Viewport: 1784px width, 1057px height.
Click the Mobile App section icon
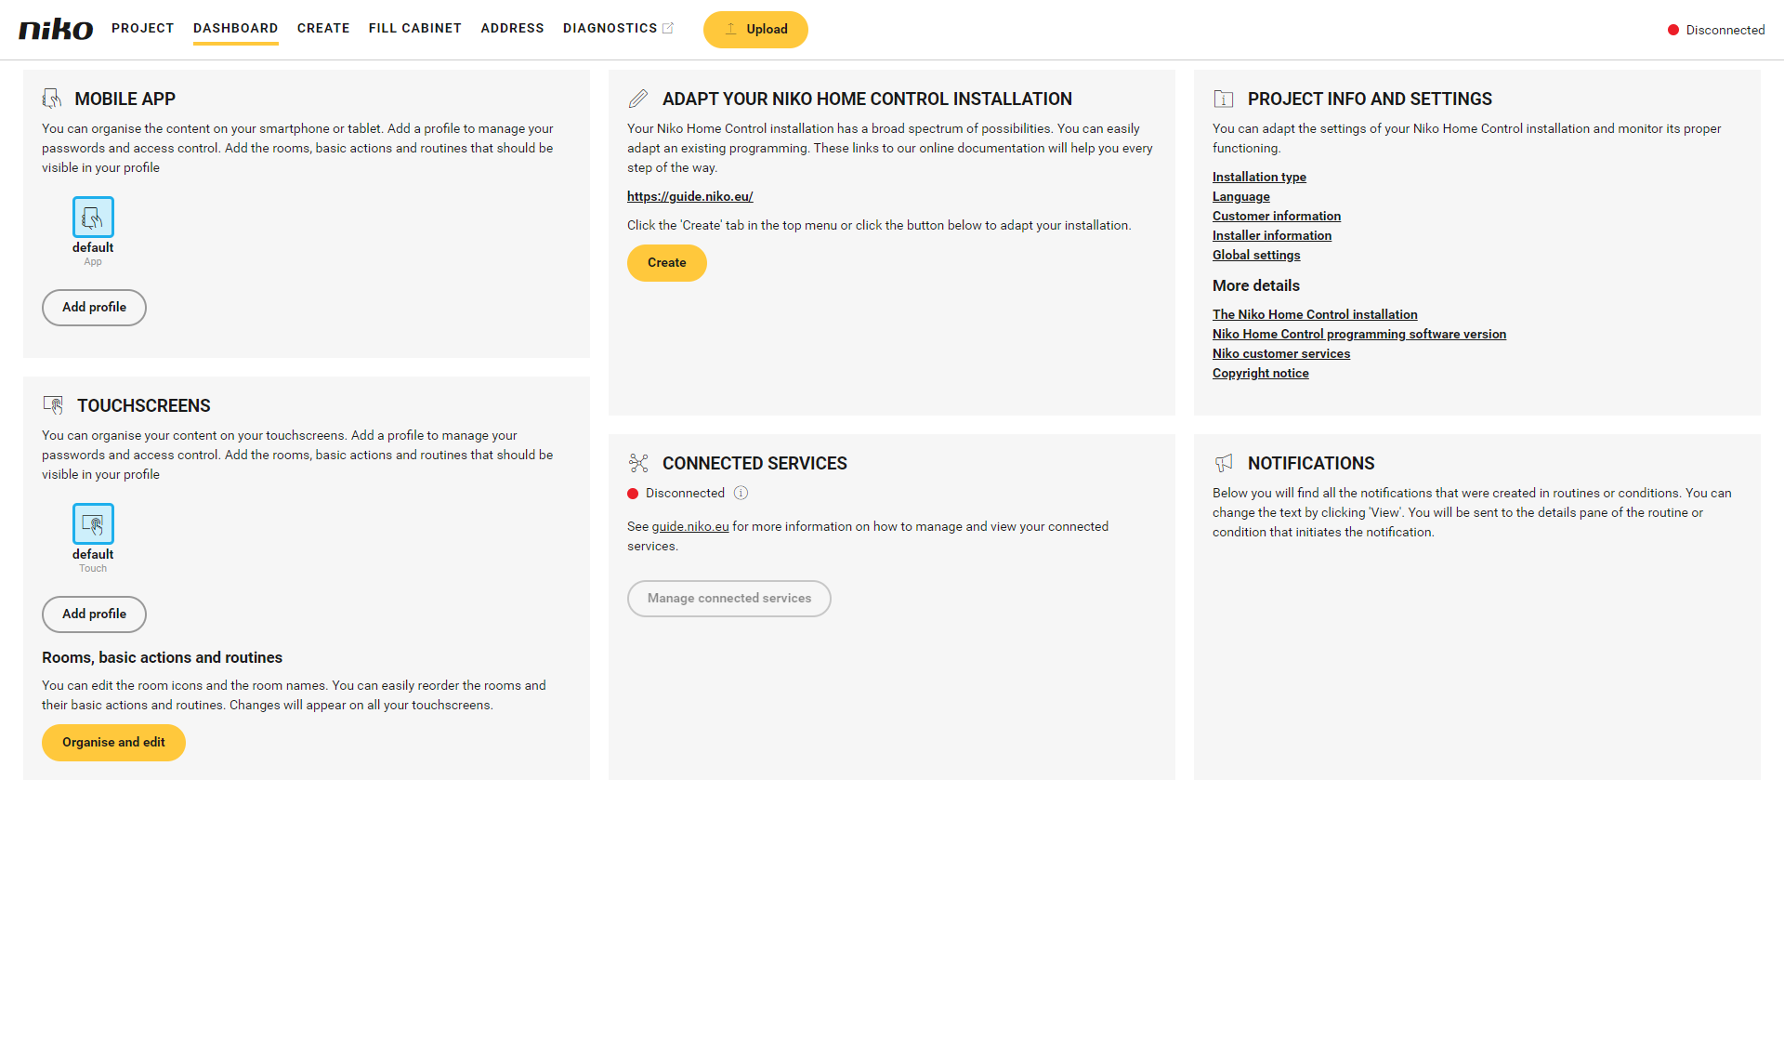[x=52, y=99]
